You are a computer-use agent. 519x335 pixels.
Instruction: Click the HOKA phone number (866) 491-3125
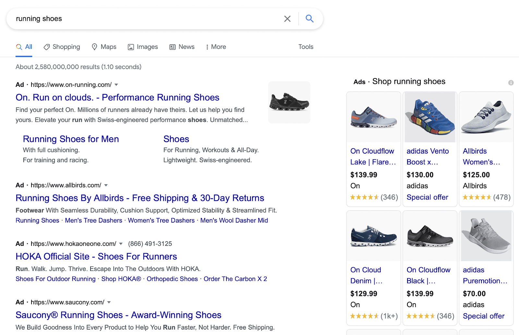[x=150, y=244]
